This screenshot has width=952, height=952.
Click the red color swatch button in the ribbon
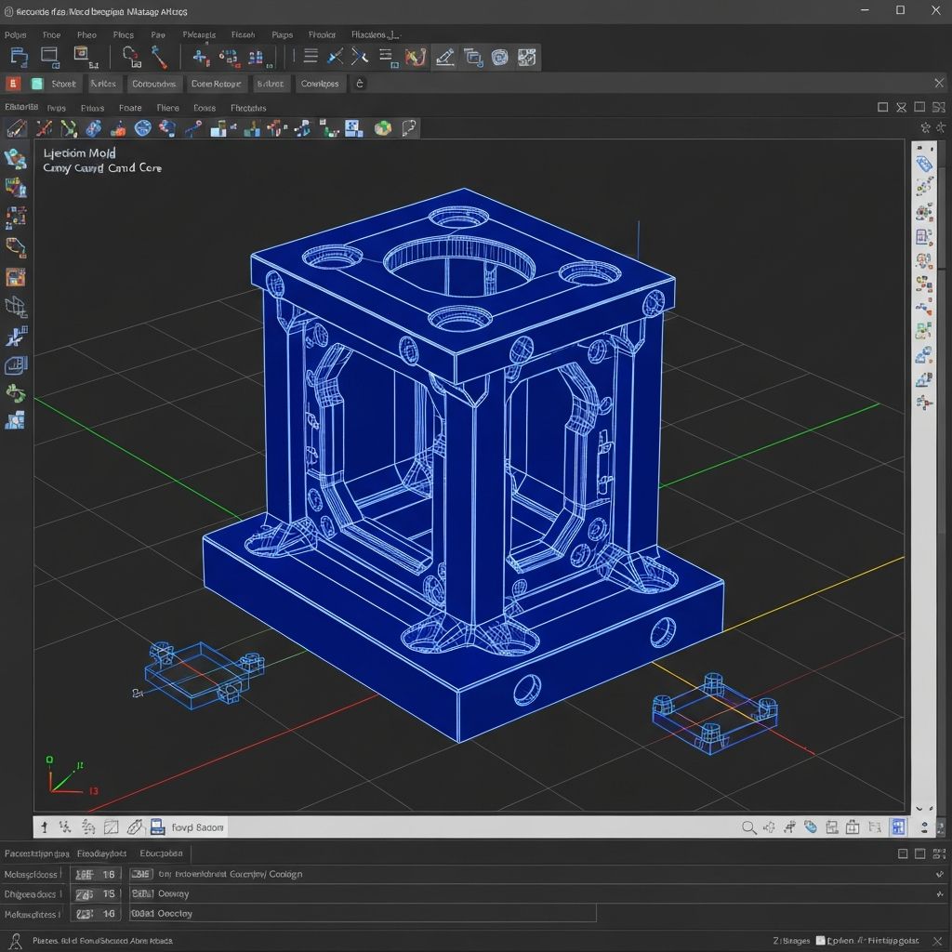tap(13, 84)
